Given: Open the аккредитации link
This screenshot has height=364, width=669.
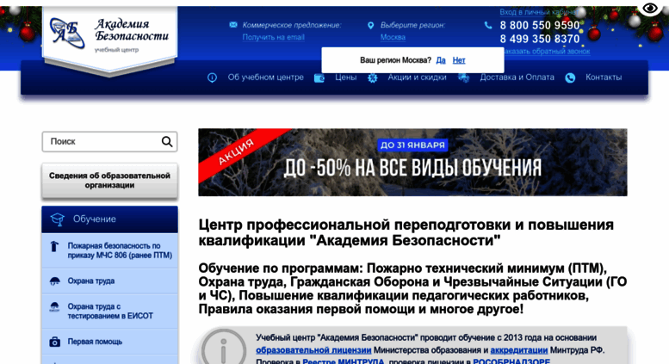Looking at the screenshot, I should pos(519,350).
